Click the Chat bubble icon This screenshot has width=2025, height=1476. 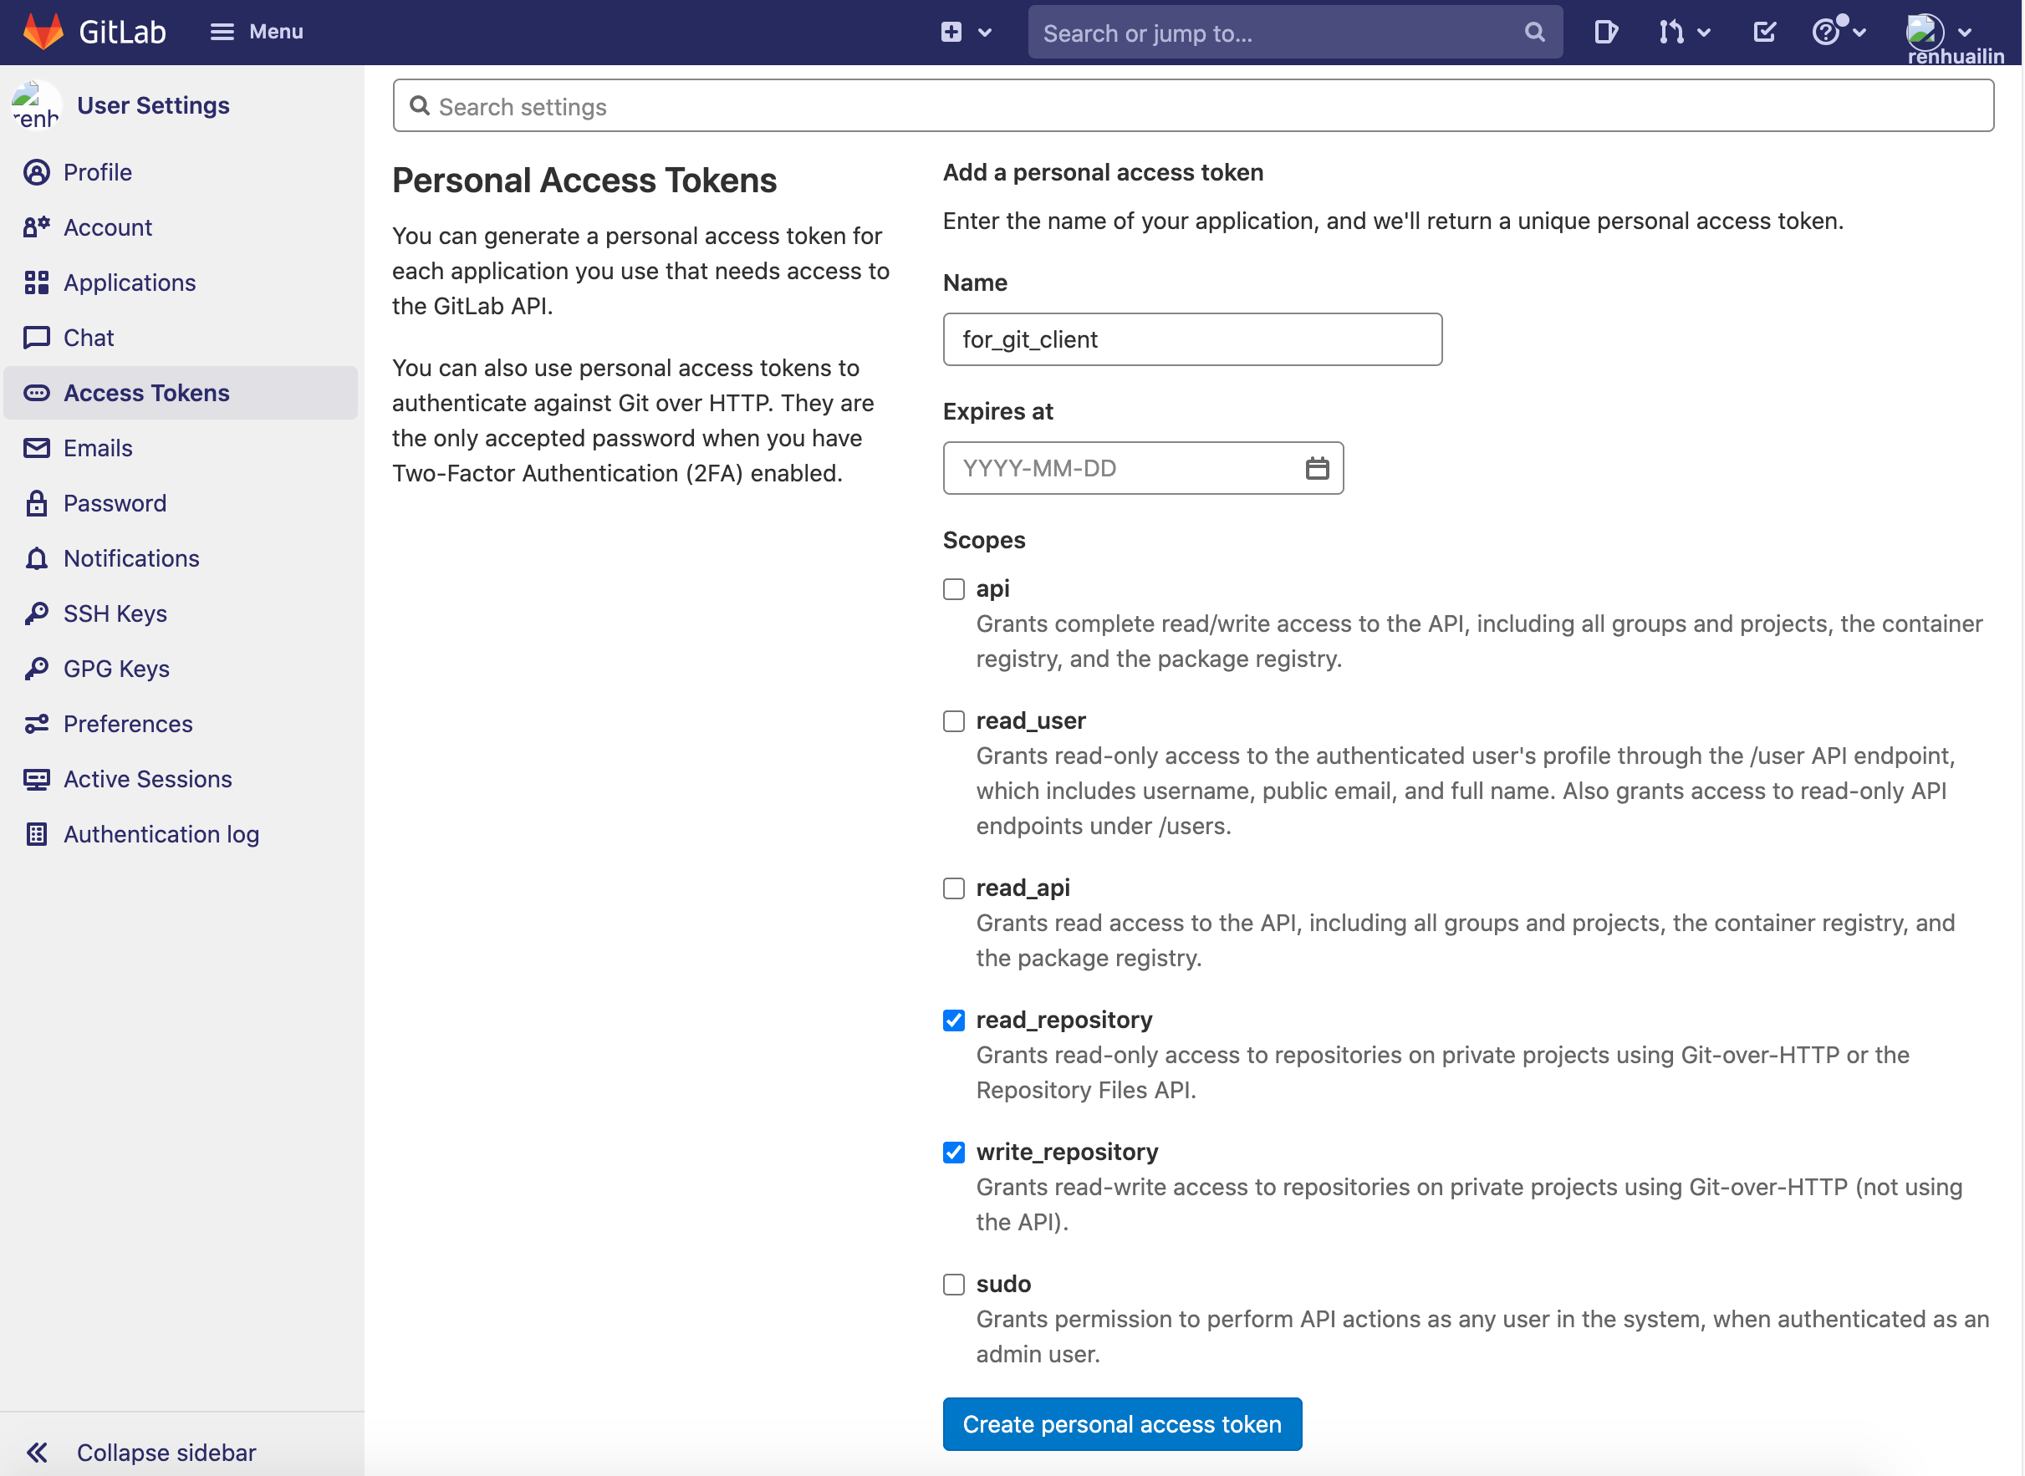click(x=37, y=338)
